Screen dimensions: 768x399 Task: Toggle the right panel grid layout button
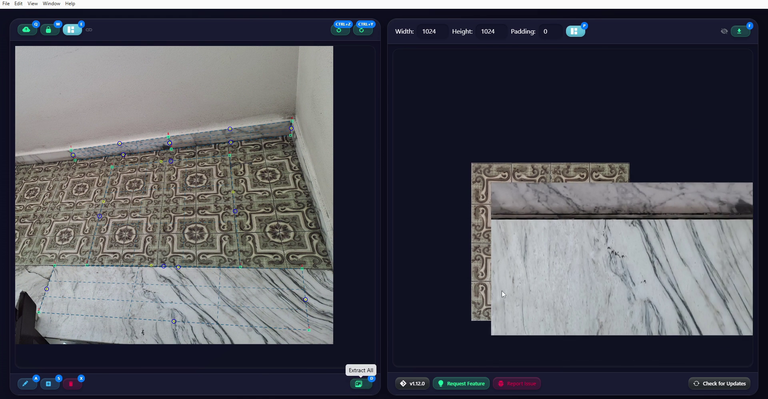coord(575,31)
